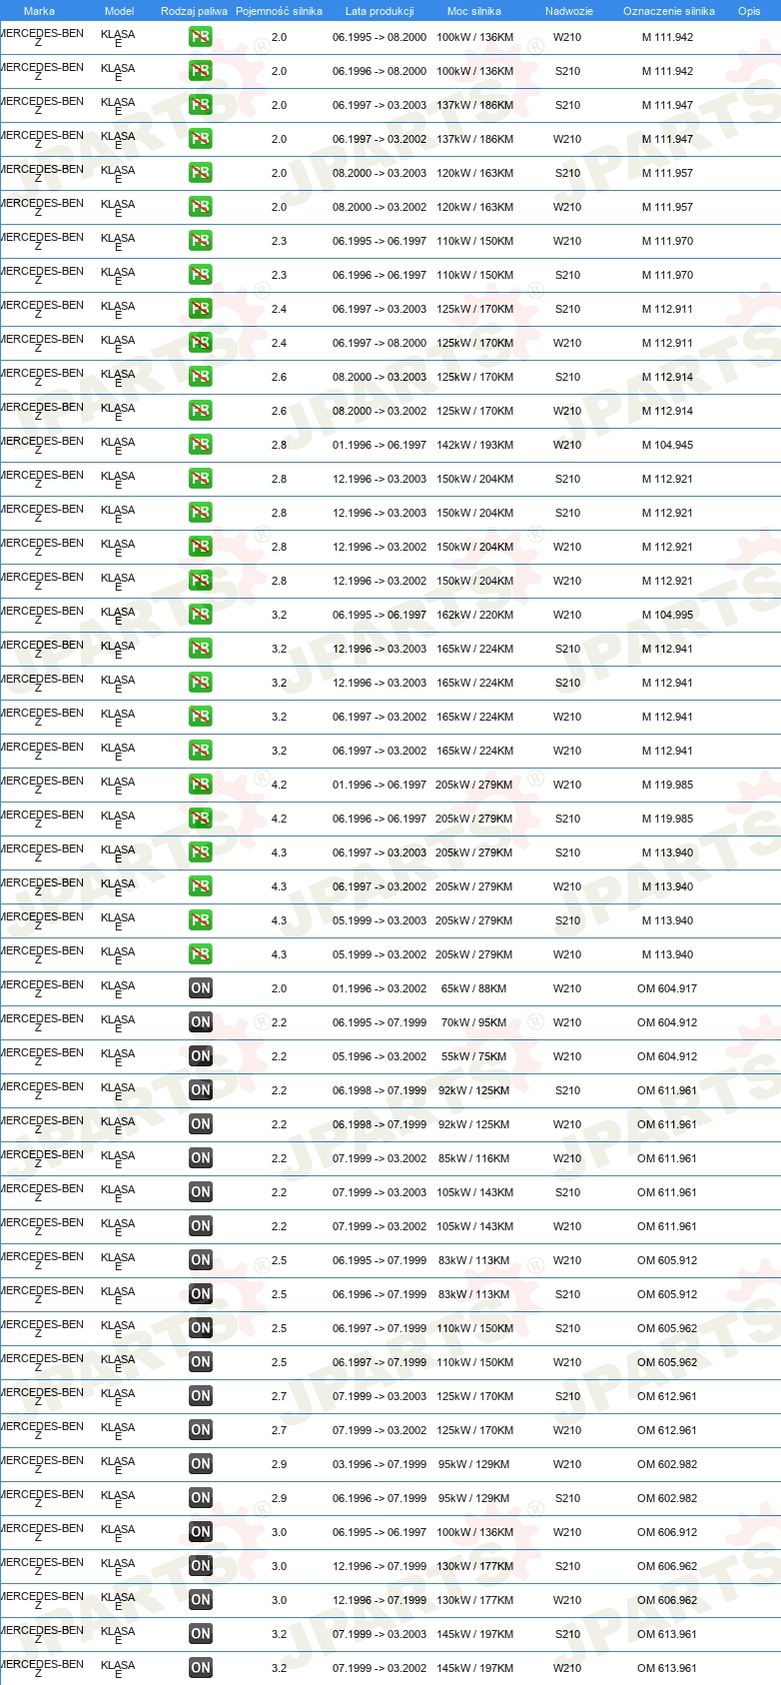Click PB icon in M 119.985 W210 row
This screenshot has width=781, height=1685.
[200, 785]
